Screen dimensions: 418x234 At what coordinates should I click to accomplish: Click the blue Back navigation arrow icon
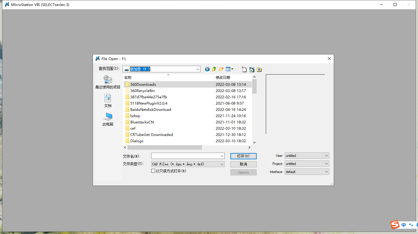point(207,69)
